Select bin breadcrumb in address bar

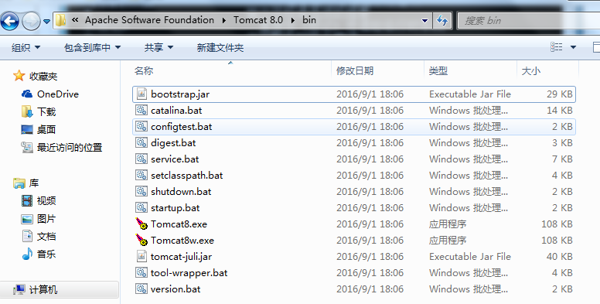309,20
